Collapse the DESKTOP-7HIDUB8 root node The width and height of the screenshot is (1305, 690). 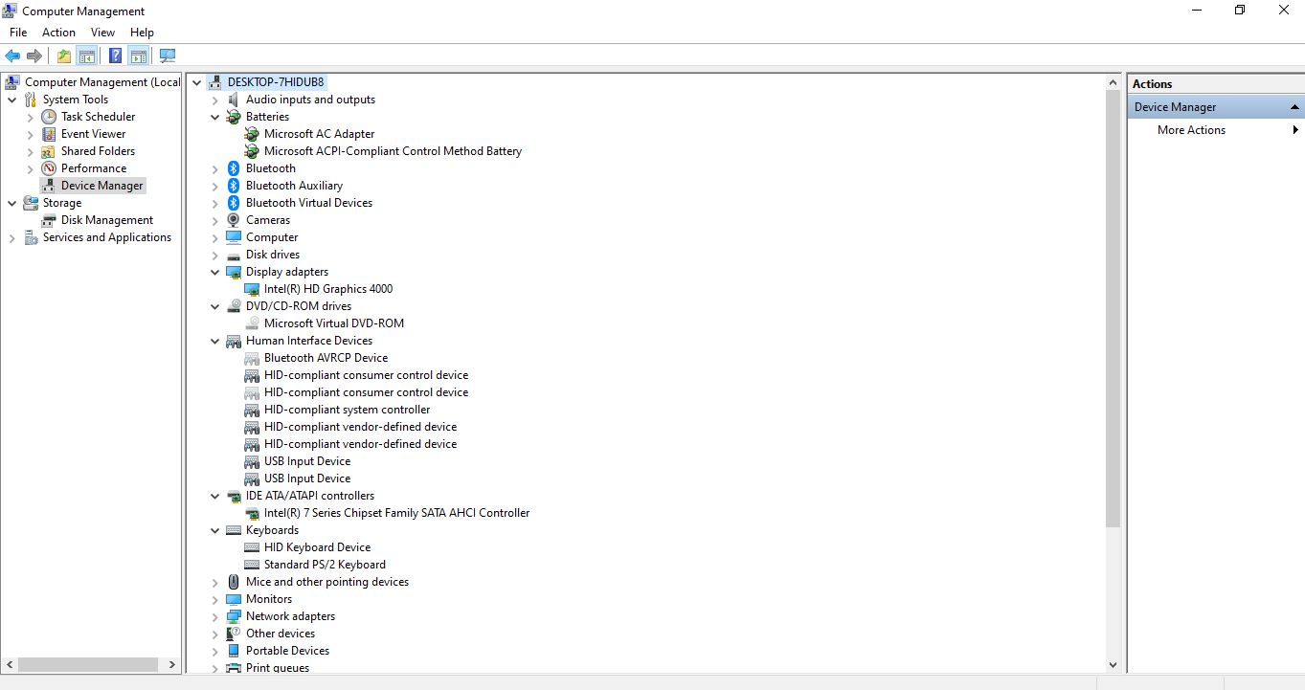coord(197,82)
